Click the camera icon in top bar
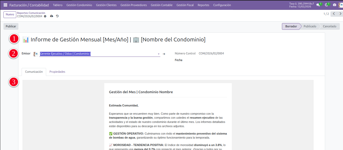The width and height of the screenshot is (343, 150). click(334, 5)
